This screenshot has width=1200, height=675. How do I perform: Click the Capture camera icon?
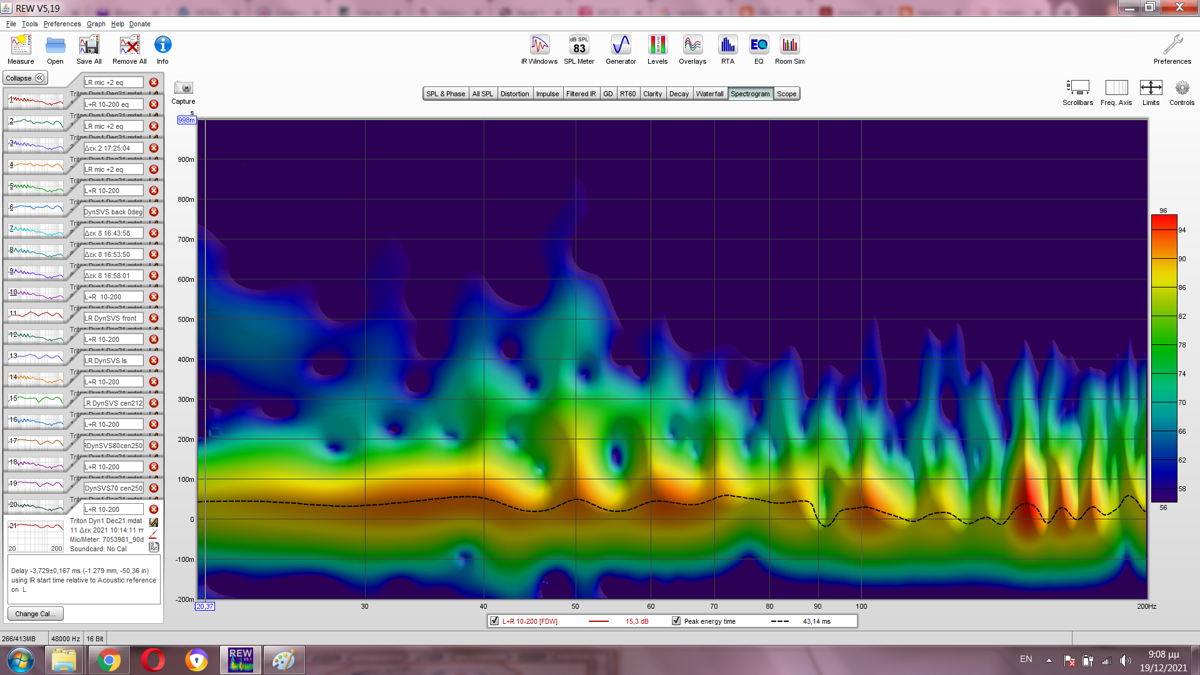point(183,88)
